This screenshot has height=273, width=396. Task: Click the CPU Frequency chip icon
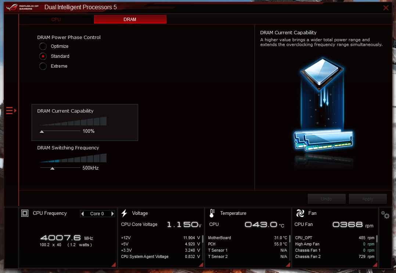25,213
